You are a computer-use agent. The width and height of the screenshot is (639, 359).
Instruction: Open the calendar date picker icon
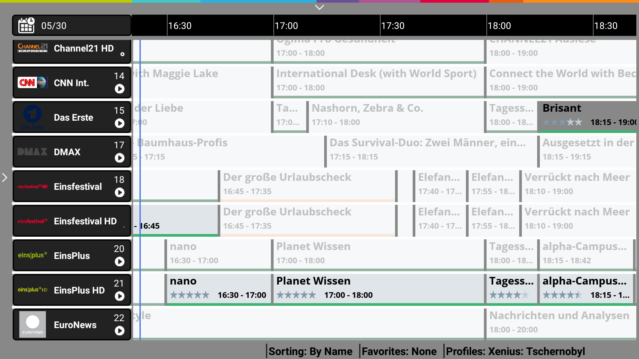(x=26, y=25)
